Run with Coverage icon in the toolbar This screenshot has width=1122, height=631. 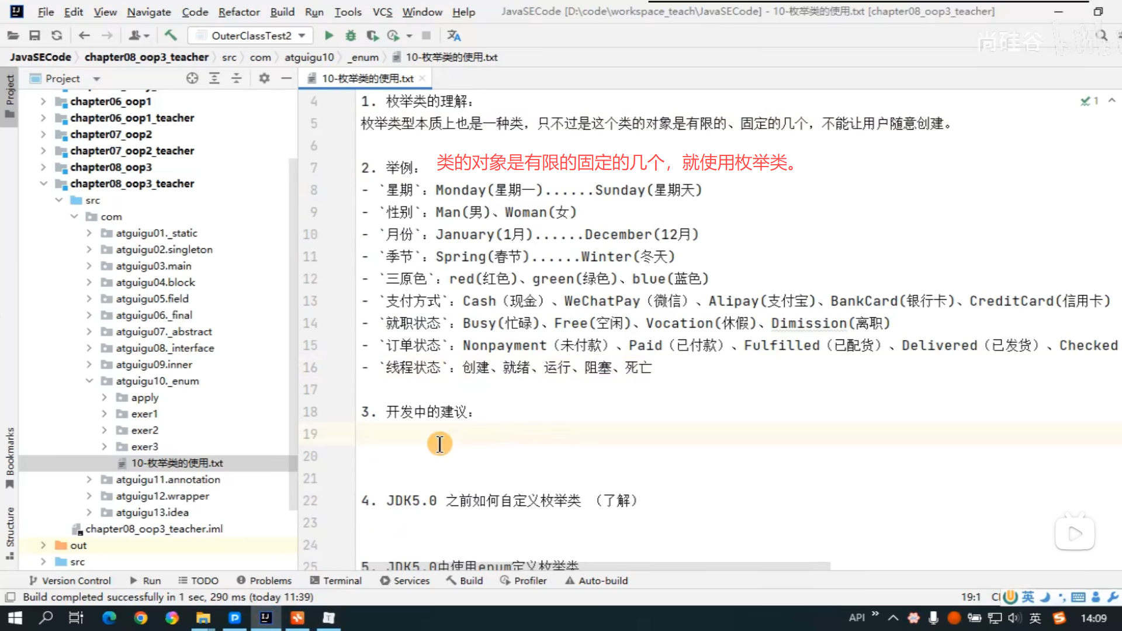[x=372, y=36]
